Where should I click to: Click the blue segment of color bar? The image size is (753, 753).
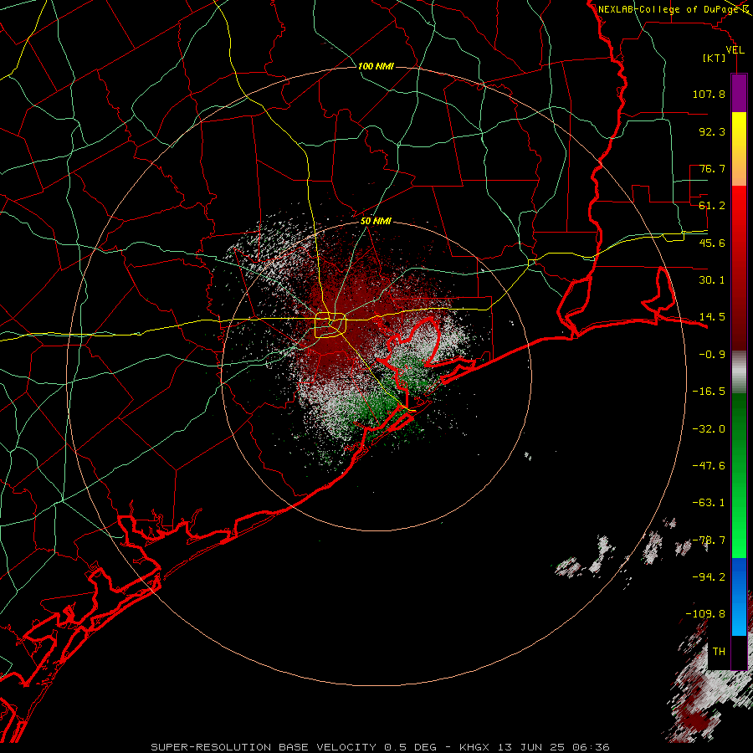pos(739,597)
